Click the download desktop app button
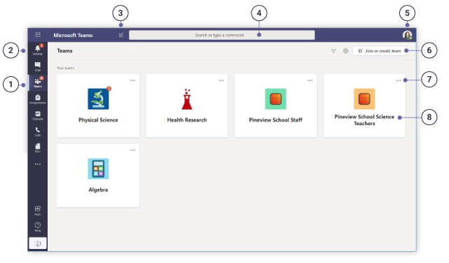 click(x=38, y=243)
